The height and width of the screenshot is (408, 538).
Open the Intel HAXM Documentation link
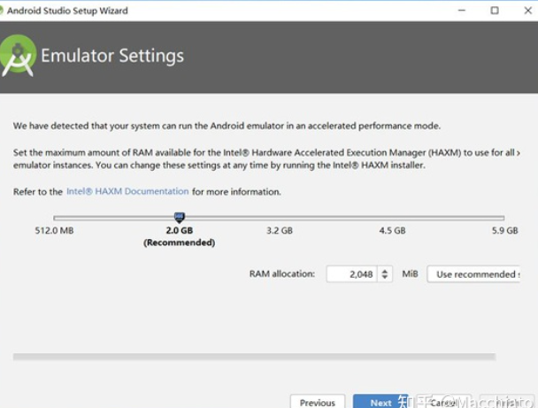tap(127, 191)
